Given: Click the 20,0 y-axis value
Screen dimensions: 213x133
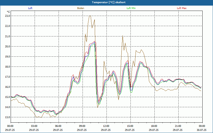Looking at the screenshot, I should point(7,46).
